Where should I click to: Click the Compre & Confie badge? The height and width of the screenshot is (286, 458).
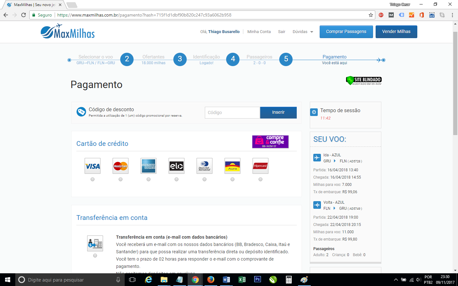270,142
